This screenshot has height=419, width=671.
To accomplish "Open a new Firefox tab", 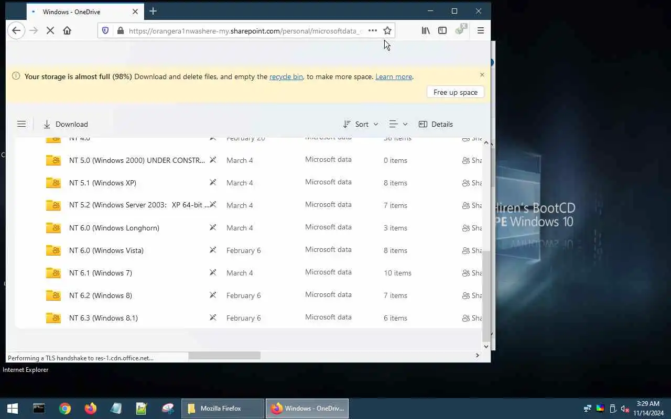I will 153,11.
